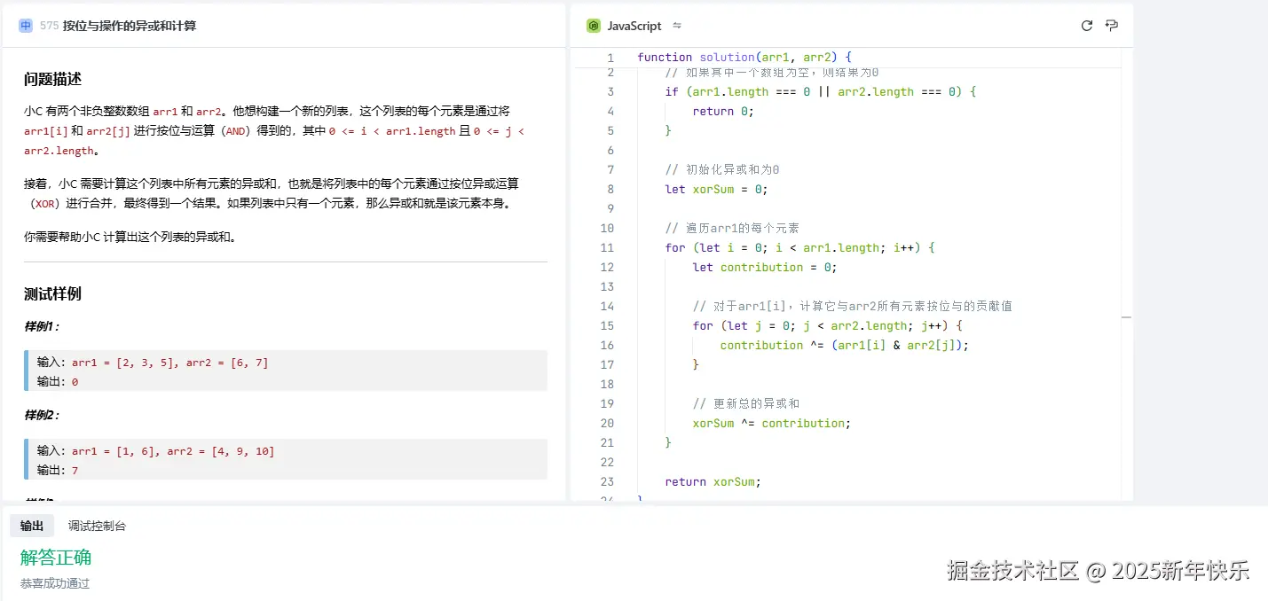
Task: Switch to the 输出 tab
Action: point(32,526)
